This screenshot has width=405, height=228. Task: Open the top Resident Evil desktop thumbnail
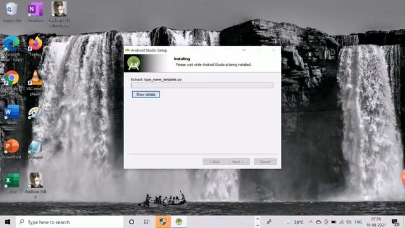click(59, 13)
